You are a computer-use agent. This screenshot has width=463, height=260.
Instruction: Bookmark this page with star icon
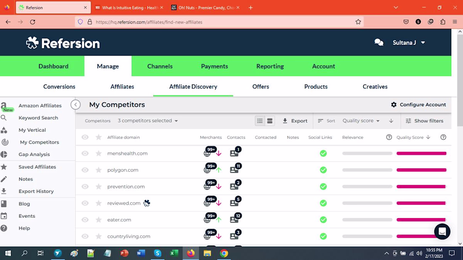[x=358, y=22]
